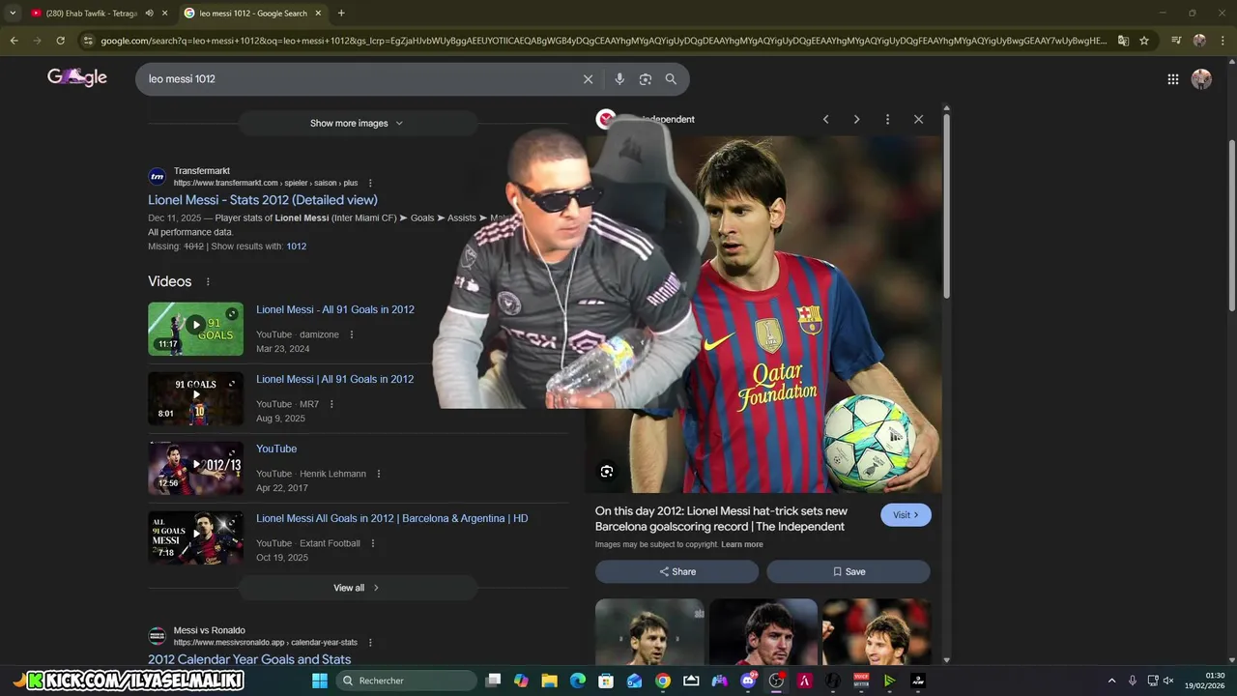Visit The Independent article
1237x696 pixels.
906,515
